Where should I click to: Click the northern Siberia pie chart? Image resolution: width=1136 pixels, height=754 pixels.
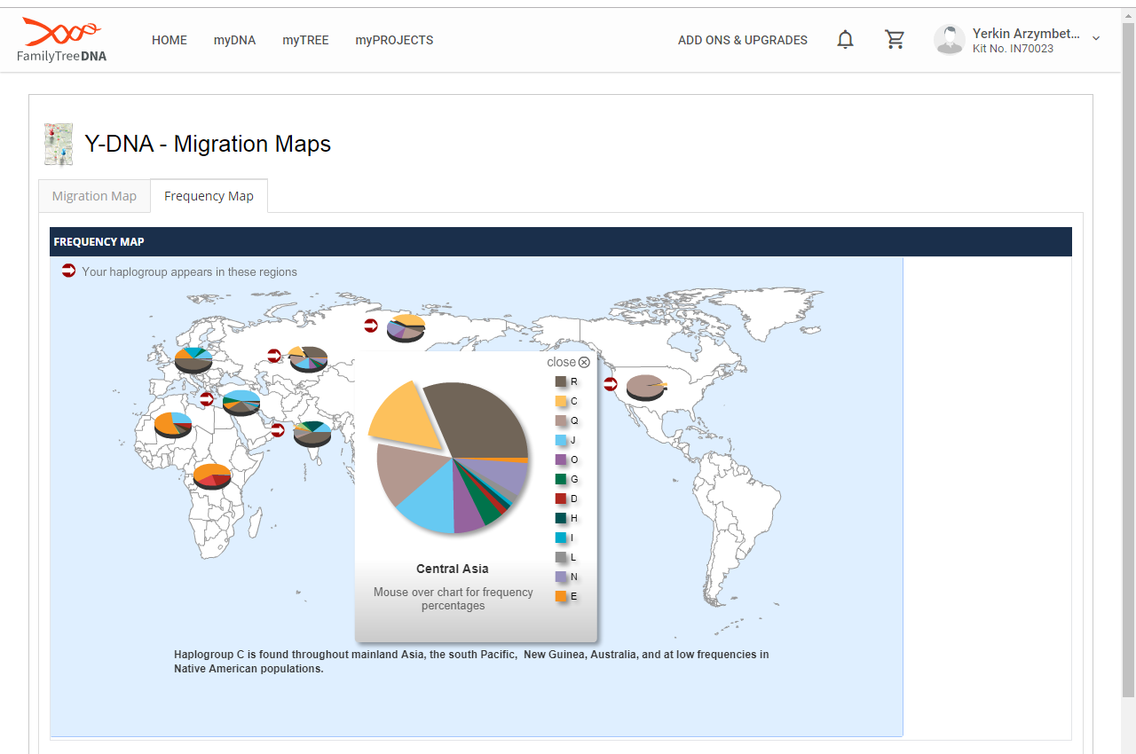click(406, 328)
